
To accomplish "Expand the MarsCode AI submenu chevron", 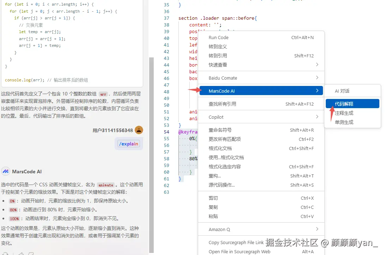I will coord(317,91).
